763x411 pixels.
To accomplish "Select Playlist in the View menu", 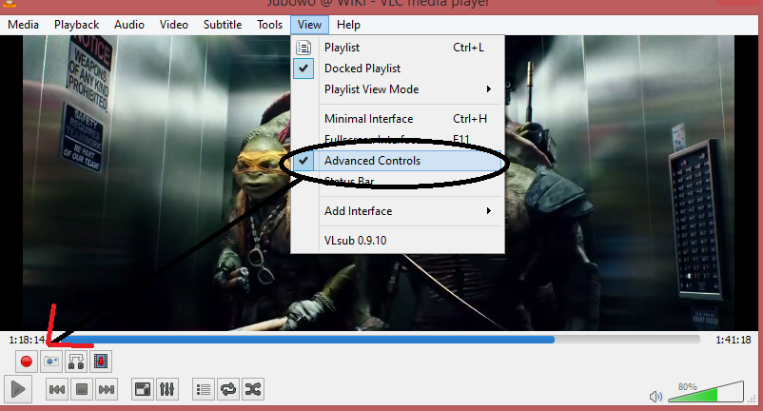I will [398, 48].
